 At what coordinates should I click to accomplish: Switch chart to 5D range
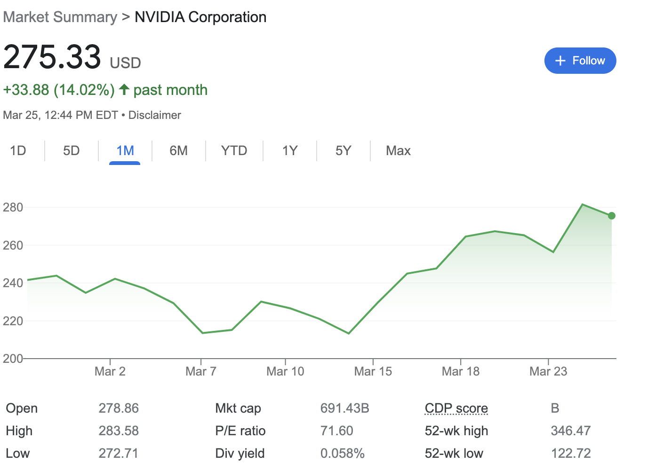tap(72, 151)
